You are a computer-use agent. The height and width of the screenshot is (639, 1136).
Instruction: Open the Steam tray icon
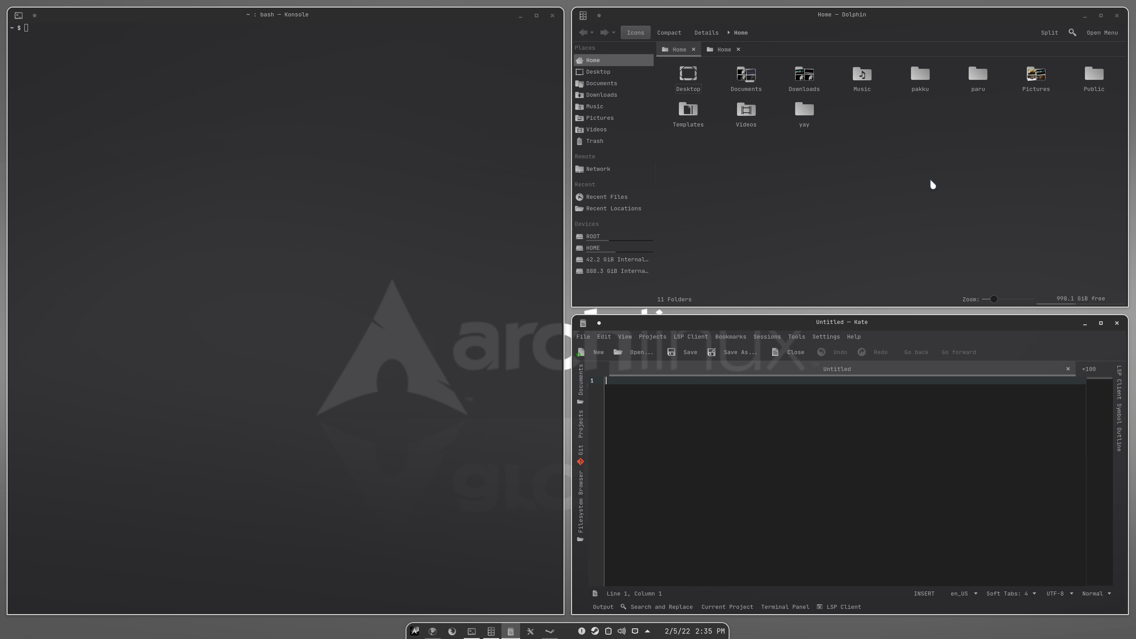click(595, 631)
